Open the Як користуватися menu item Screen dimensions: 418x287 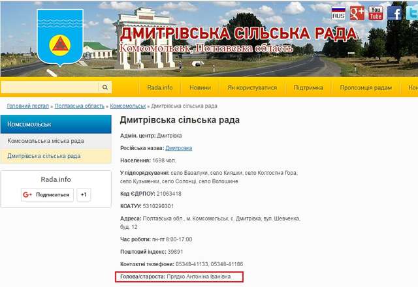click(252, 87)
